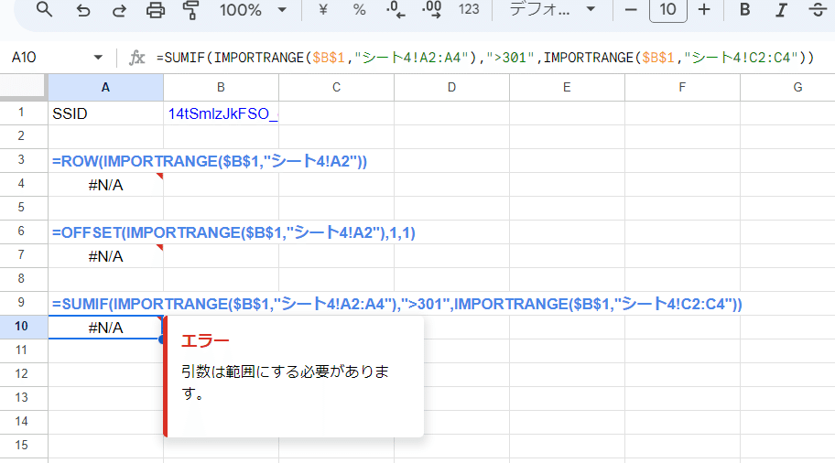This screenshot has width=835, height=463.
Task: Activate the paint format tool
Action: click(x=190, y=9)
